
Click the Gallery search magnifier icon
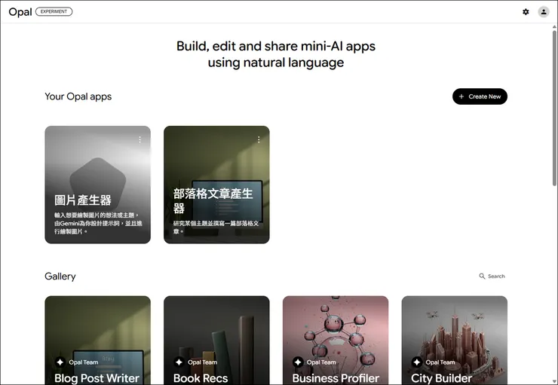(482, 277)
